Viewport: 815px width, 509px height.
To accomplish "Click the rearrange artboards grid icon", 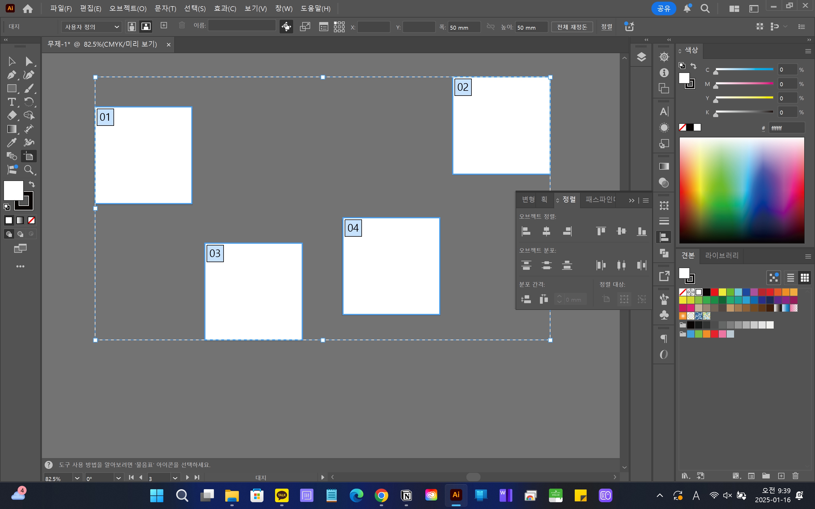I will click(339, 27).
